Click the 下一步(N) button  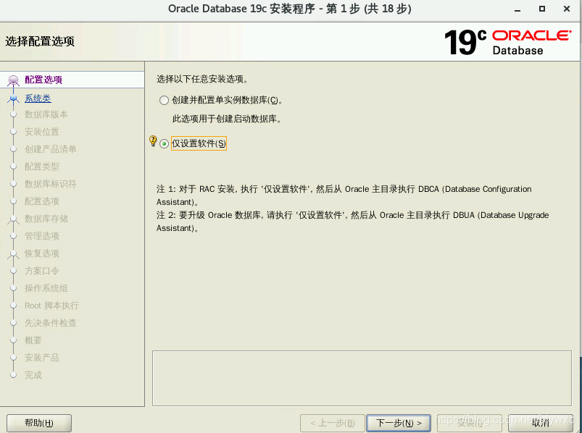pyautogui.click(x=399, y=423)
